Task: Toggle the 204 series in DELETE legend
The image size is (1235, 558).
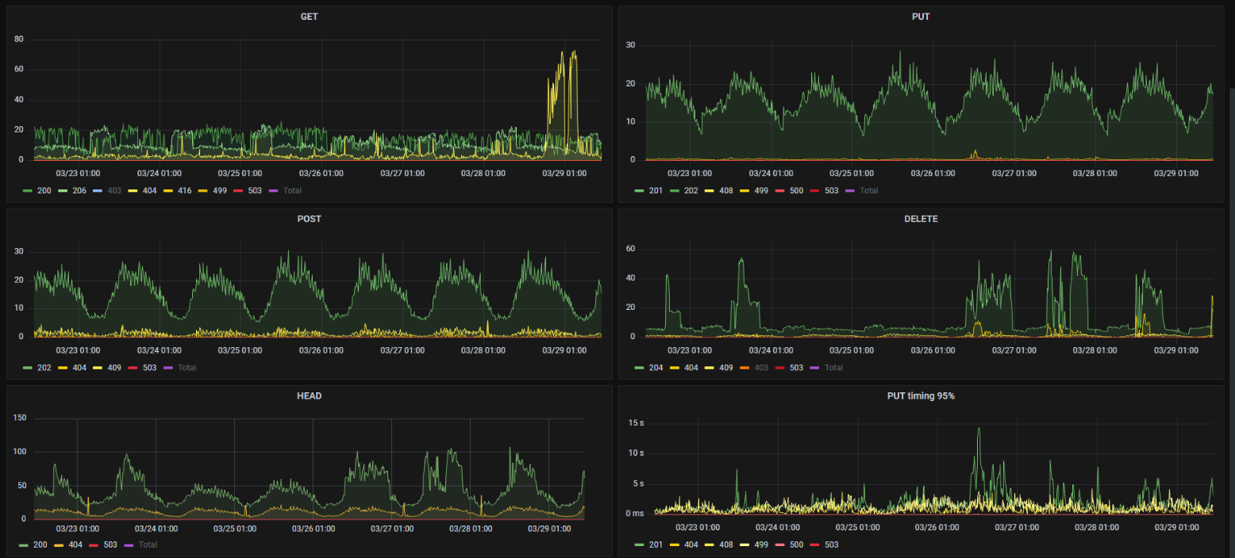Action: [656, 367]
